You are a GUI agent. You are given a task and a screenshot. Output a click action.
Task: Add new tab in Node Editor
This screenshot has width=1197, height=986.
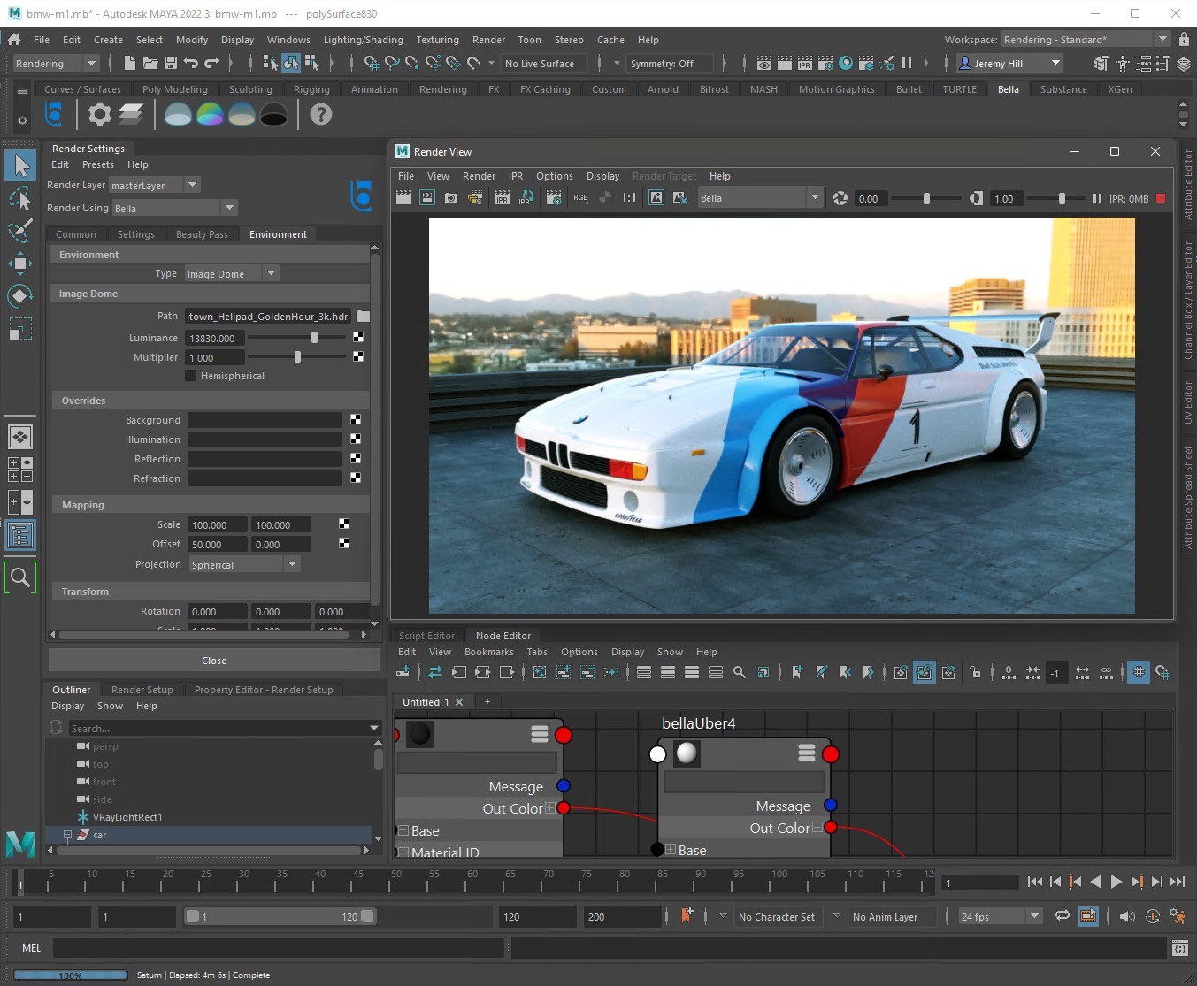(x=487, y=701)
